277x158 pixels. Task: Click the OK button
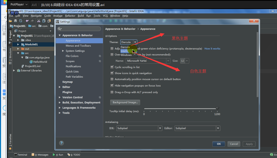point(219,144)
